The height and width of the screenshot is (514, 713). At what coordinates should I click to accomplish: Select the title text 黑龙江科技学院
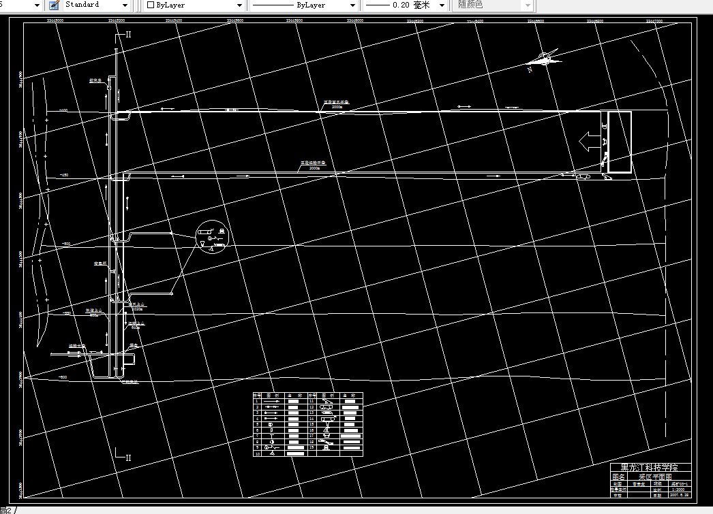650,467
